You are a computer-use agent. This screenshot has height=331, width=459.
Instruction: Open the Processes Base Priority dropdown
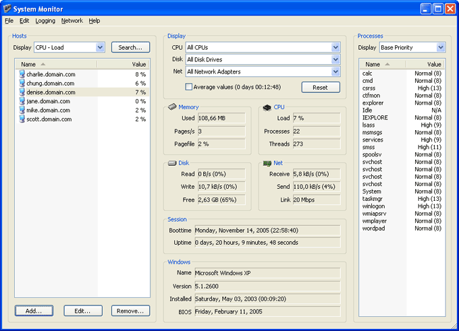441,47
